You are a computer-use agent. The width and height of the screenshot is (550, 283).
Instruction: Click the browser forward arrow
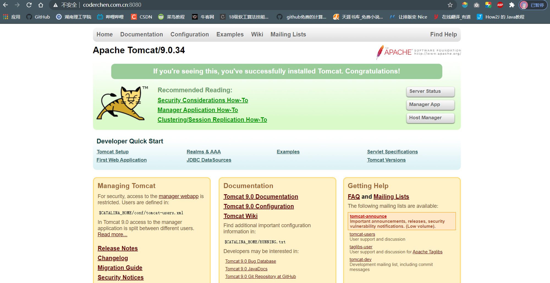(x=17, y=5)
